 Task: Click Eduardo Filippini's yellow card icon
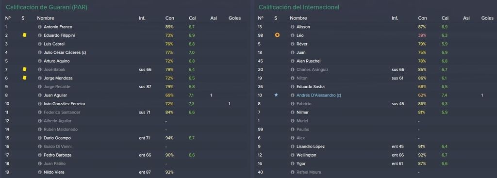point(24,35)
